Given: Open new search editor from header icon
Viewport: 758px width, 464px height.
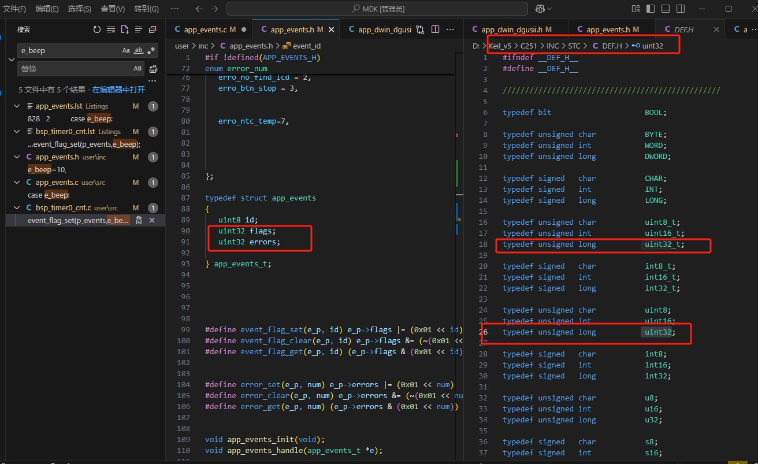Looking at the screenshot, I should coord(125,29).
